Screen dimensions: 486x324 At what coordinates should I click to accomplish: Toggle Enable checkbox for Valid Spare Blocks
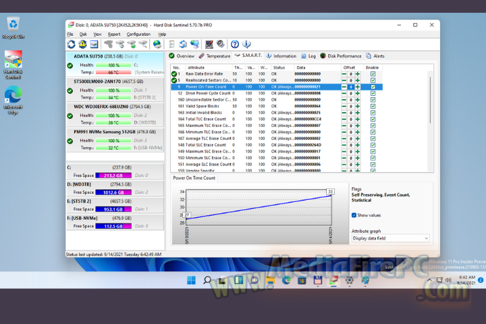[373, 107]
